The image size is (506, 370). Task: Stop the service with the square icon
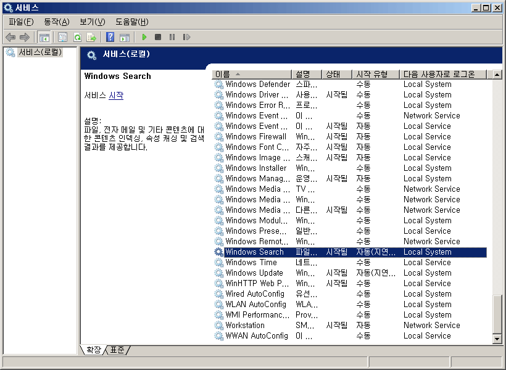pyautogui.click(x=158, y=37)
